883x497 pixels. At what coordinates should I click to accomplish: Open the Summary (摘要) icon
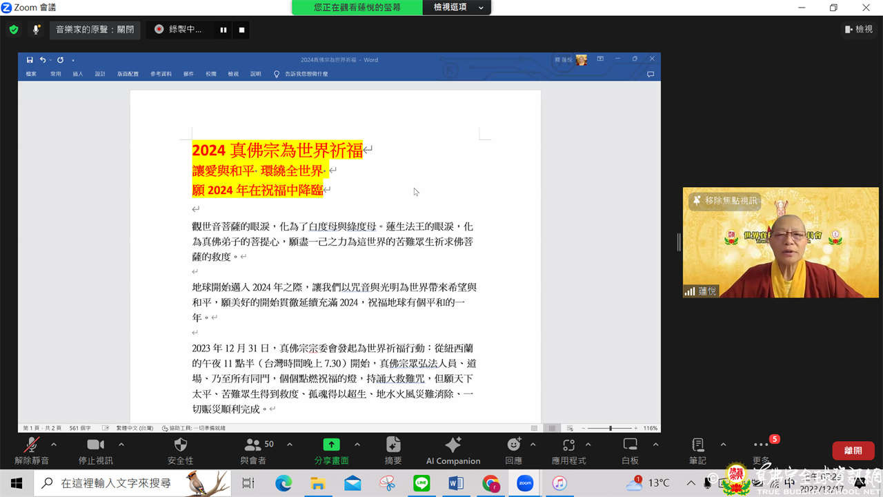(393, 445)
